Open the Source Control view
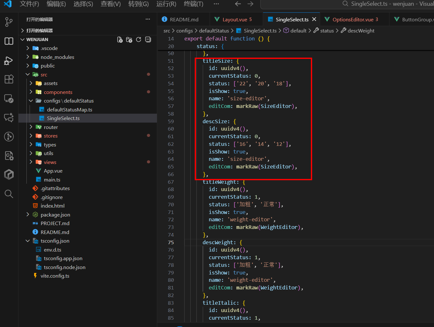Screen dimensions: 434x327 click(x=9, y=22)
